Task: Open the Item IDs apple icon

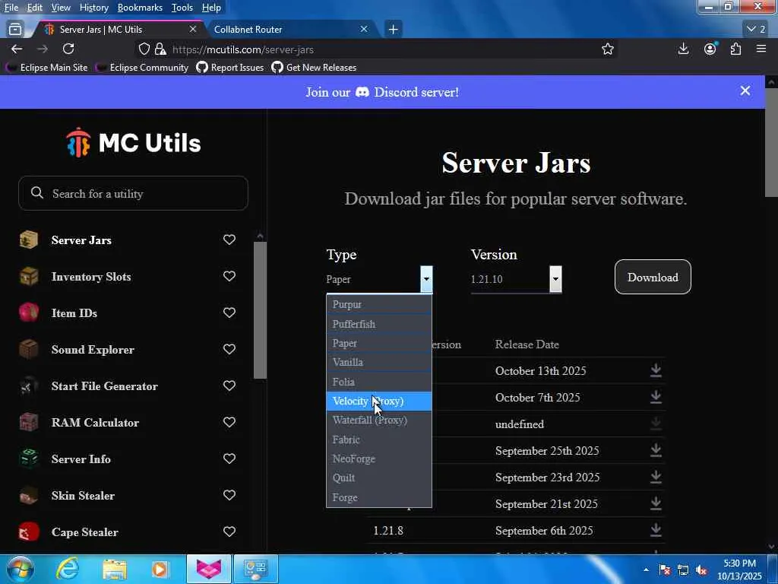Action: 29,313
